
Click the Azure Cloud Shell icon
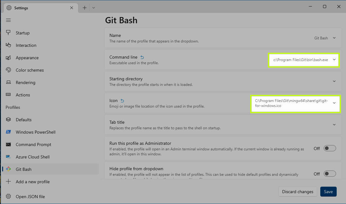click(8, 157)
